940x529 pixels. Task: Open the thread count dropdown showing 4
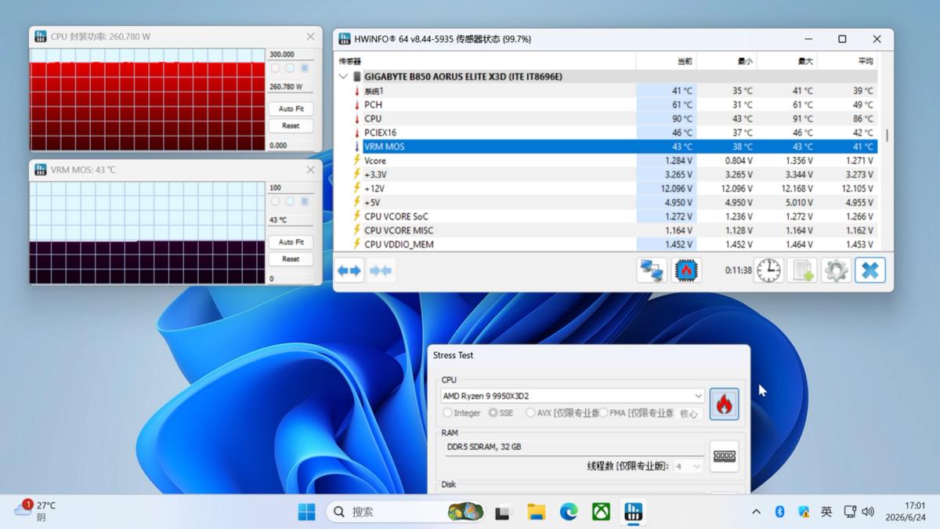tap(688, 466)
